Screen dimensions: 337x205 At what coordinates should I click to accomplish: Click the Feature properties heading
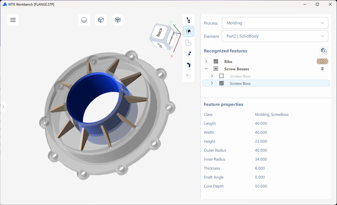click(223, 104)
